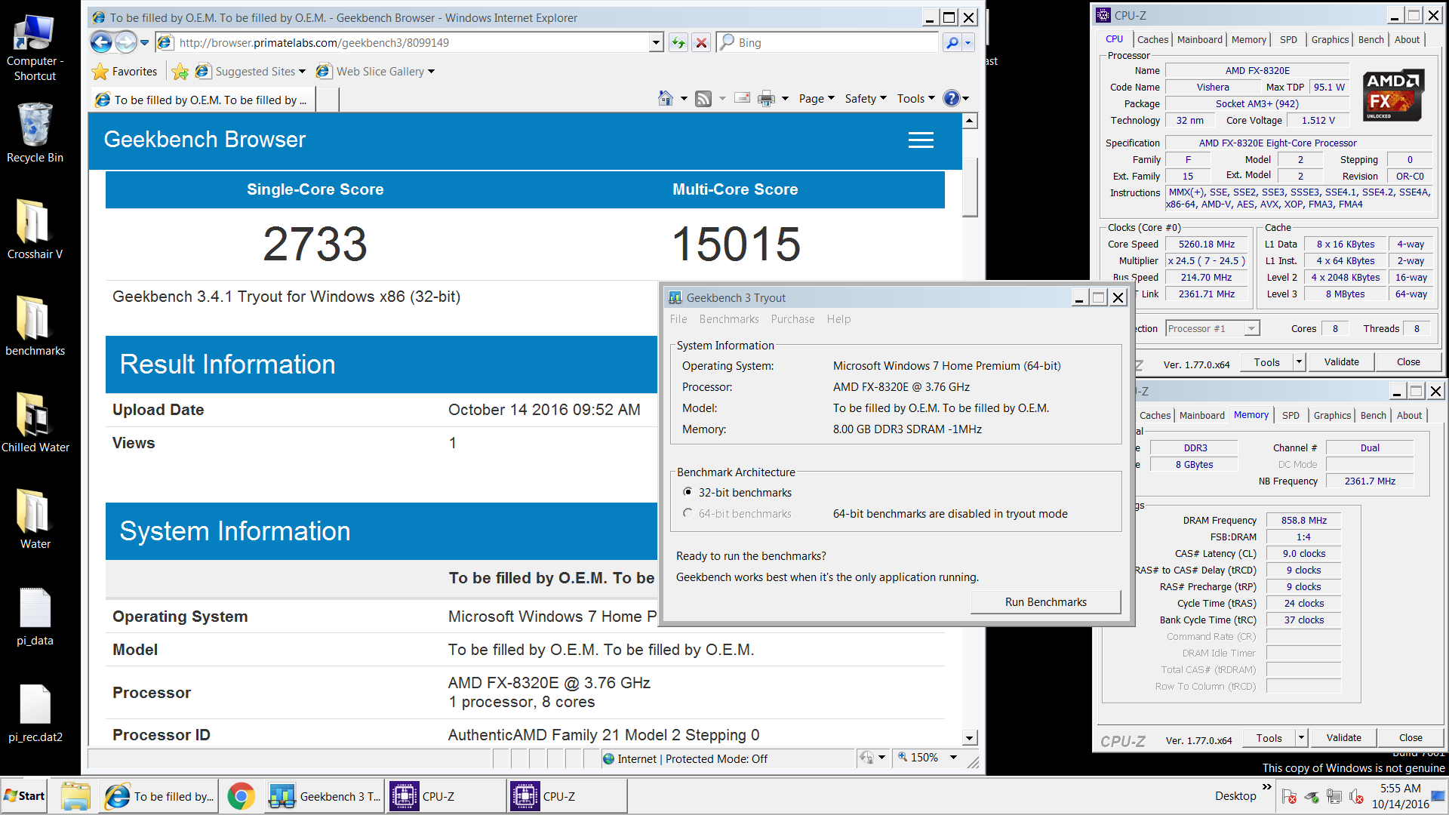Click the scroll up arrow in IE
1449x815 pixels.
point(971,121)
